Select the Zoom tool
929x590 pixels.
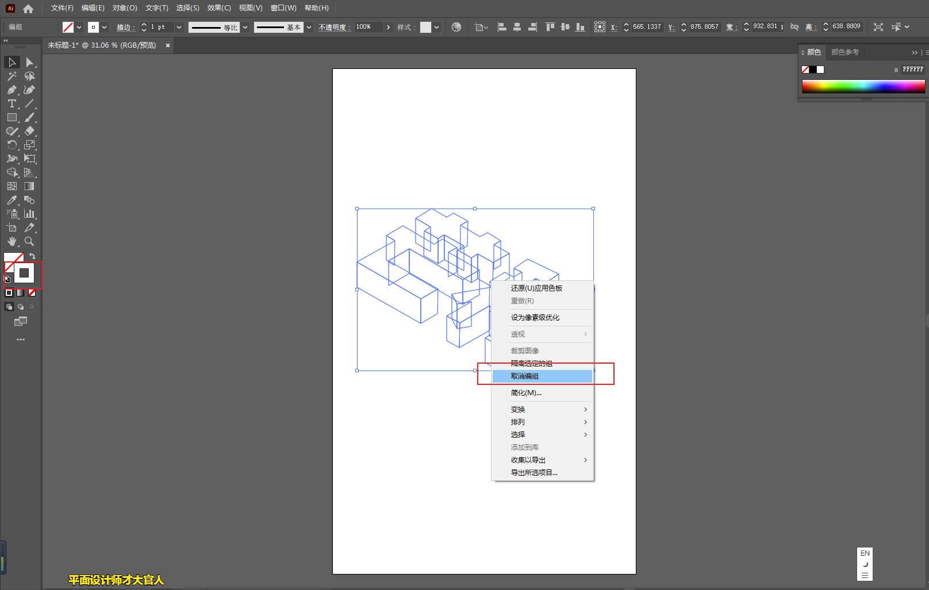coord(29,241)
